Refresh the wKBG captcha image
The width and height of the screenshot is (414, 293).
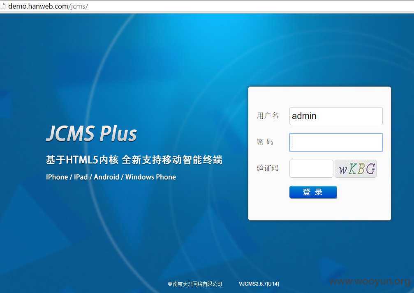(355, 169)
